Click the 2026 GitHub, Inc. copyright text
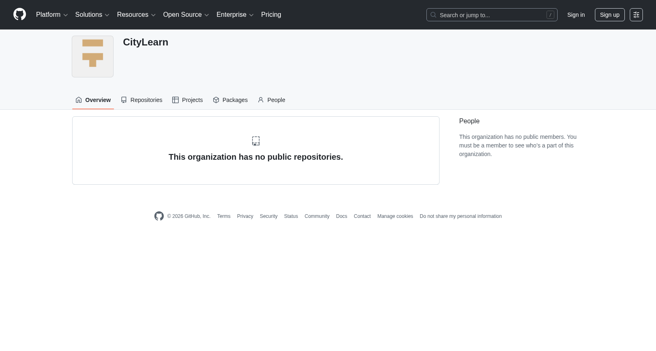The height and width of the screenshot is (351, 656). coord(189,216)
